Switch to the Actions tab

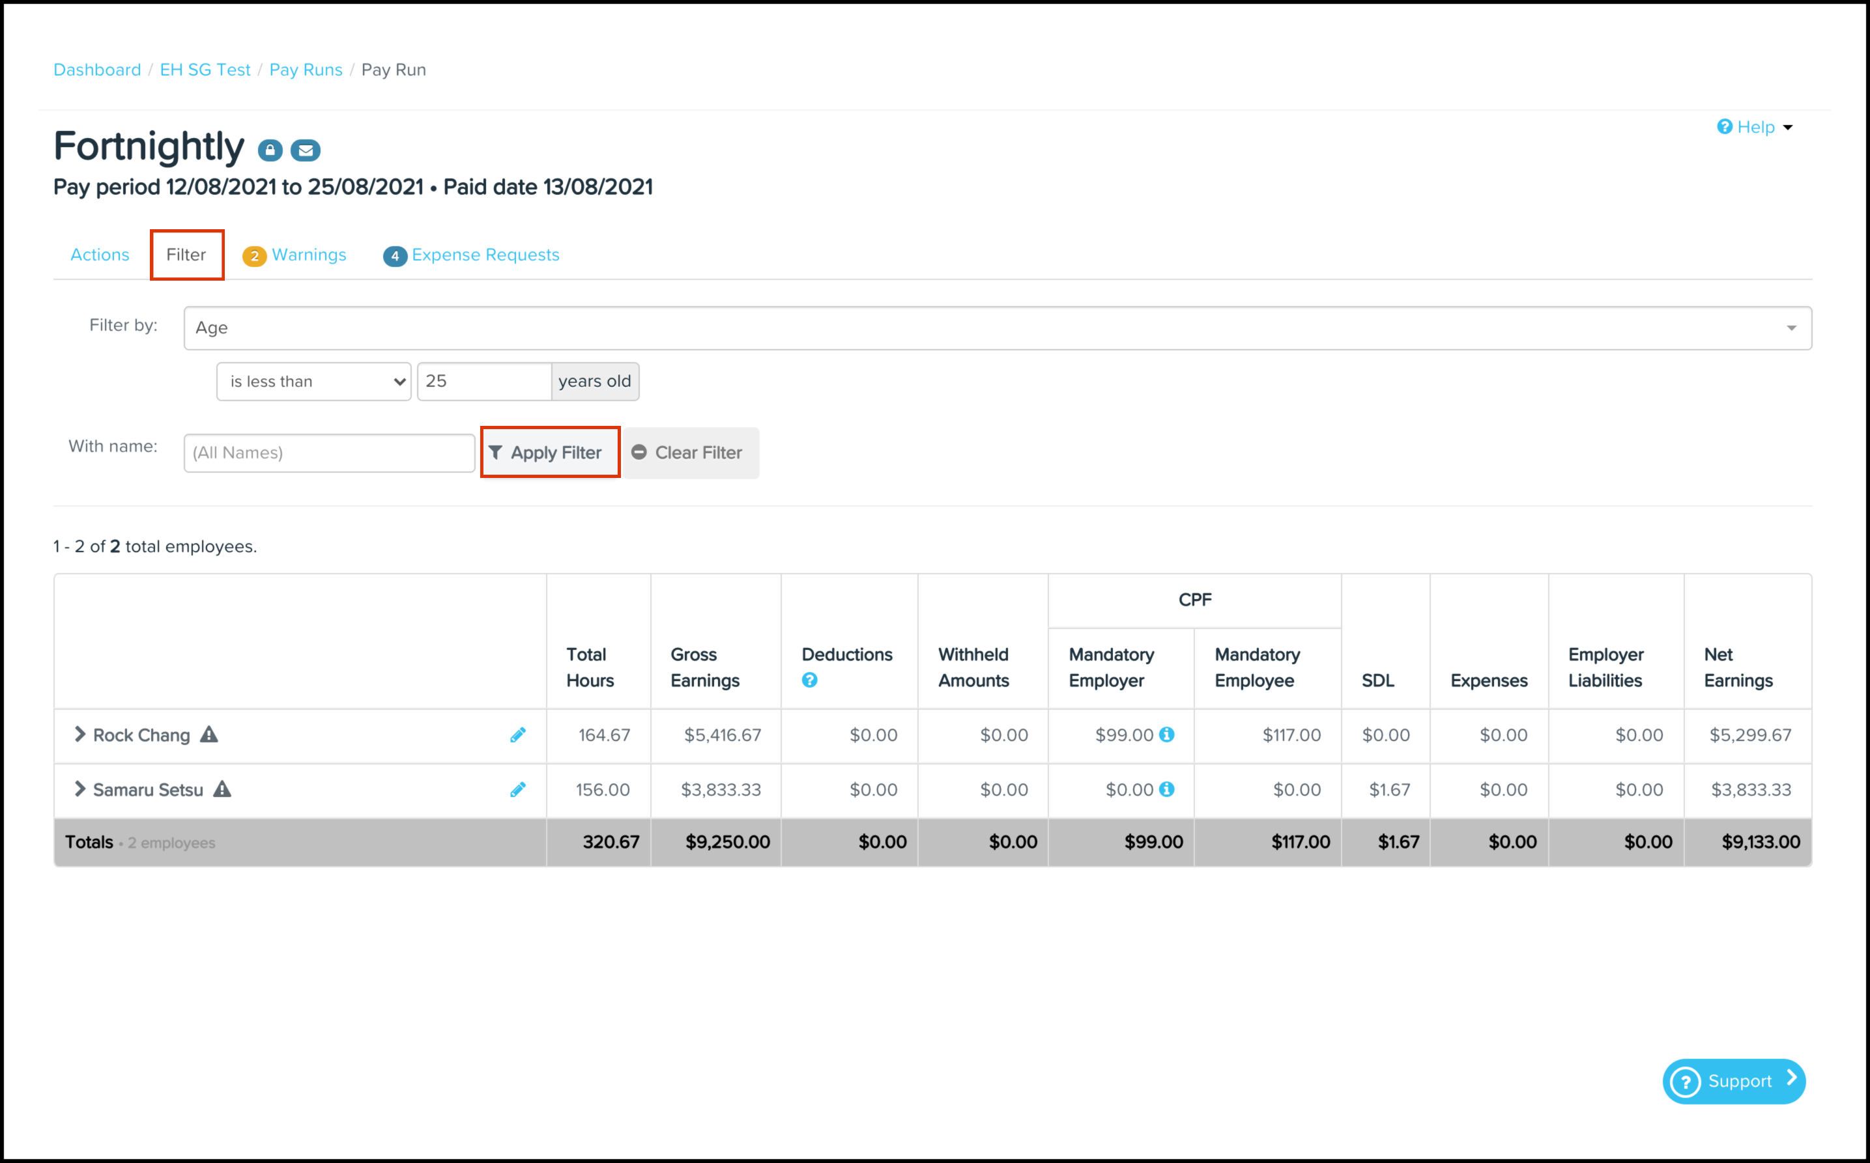[x=100, y=255]
